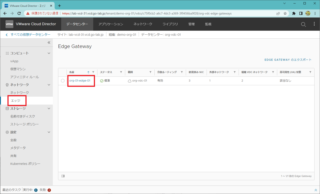
Task: Collapse the ストレージ section chevron
Action: tap(49, 108)
